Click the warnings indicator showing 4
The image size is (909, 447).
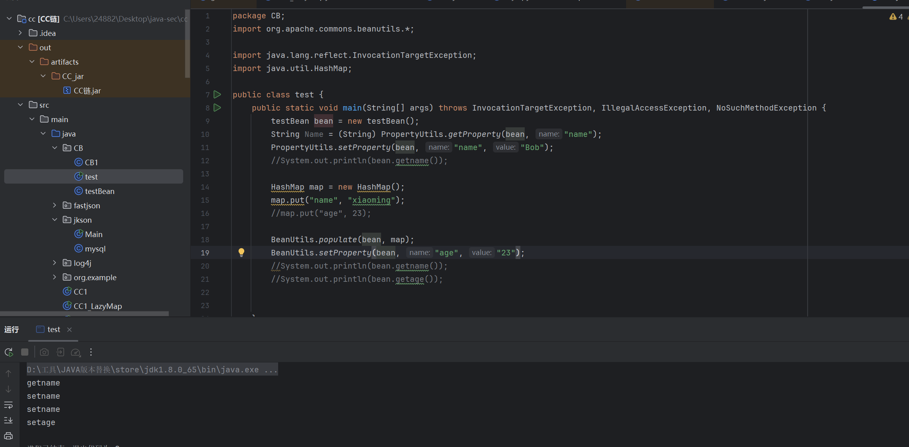tap(896, 17)
